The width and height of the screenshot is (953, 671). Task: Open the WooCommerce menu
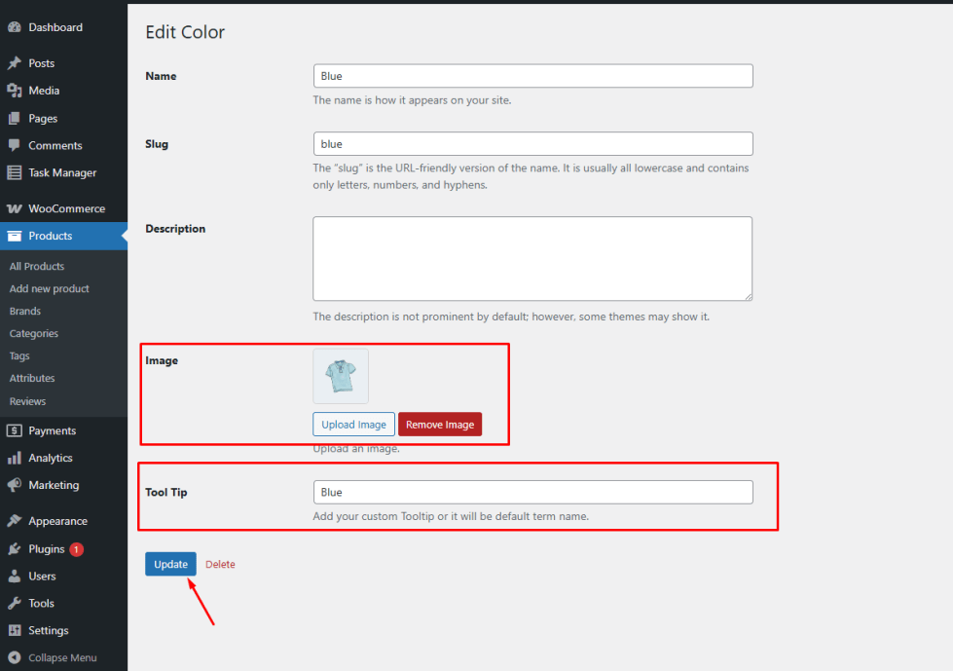67,208
